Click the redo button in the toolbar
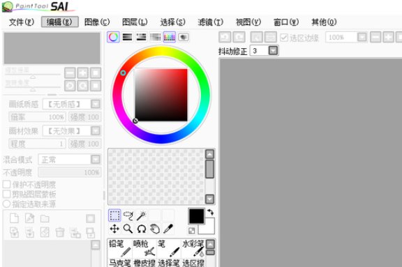The height and width of the screenshot is (267, 402). point(239,38)
